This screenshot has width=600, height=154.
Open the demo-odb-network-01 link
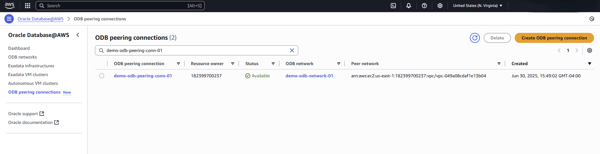click(309, 76)
